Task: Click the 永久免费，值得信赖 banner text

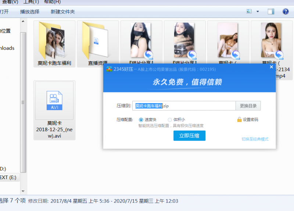Action: [x=187, y=82]
